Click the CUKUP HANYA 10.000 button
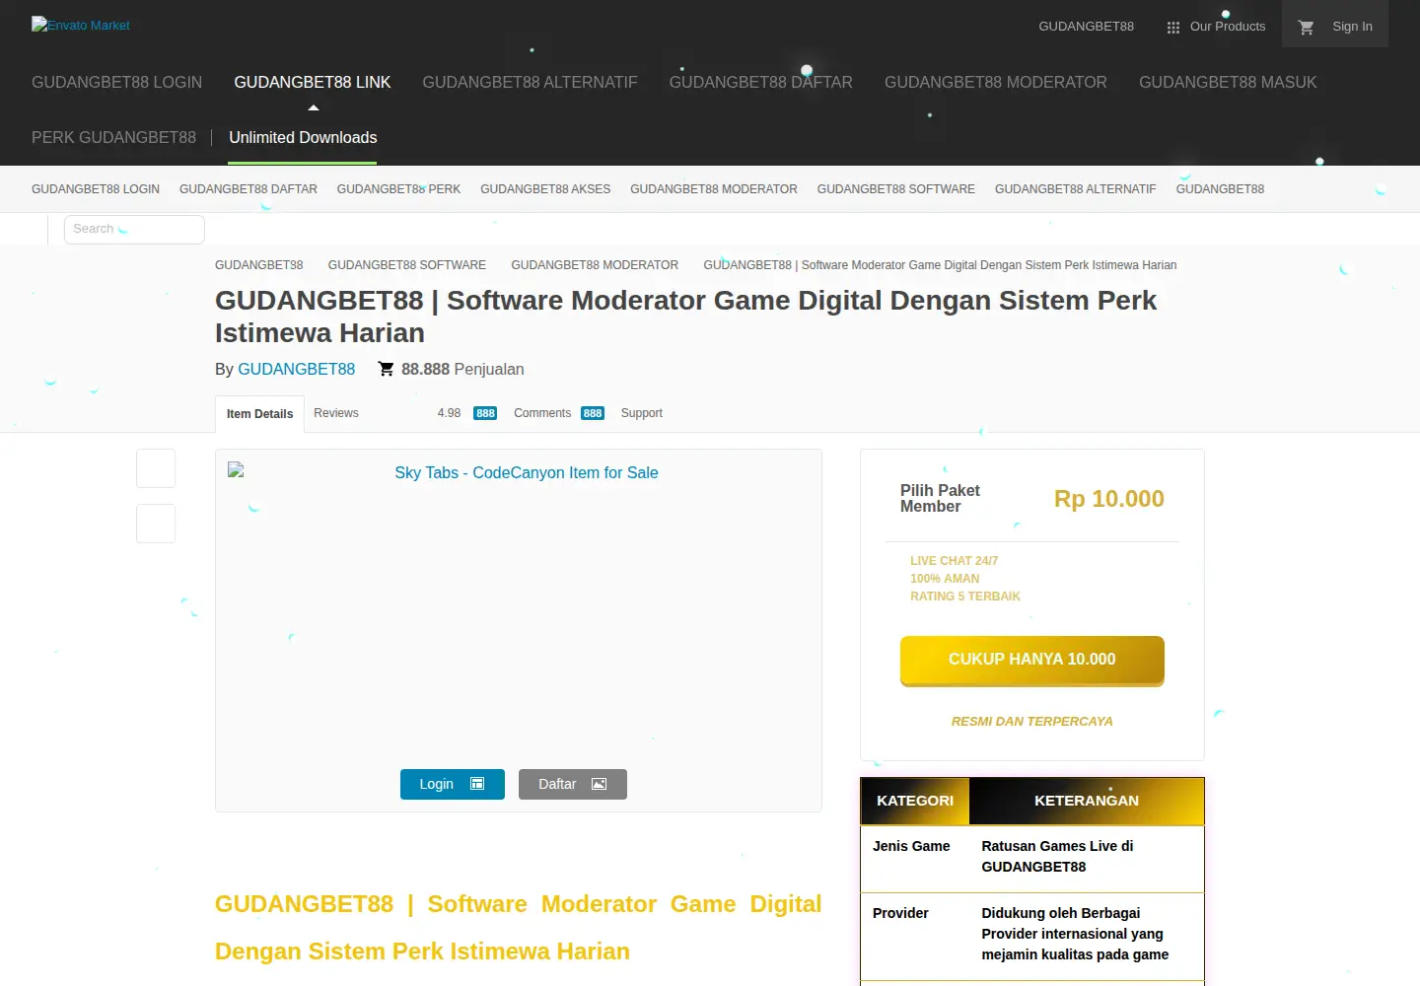This screenshot has height=986, width=1420. 1032,660
